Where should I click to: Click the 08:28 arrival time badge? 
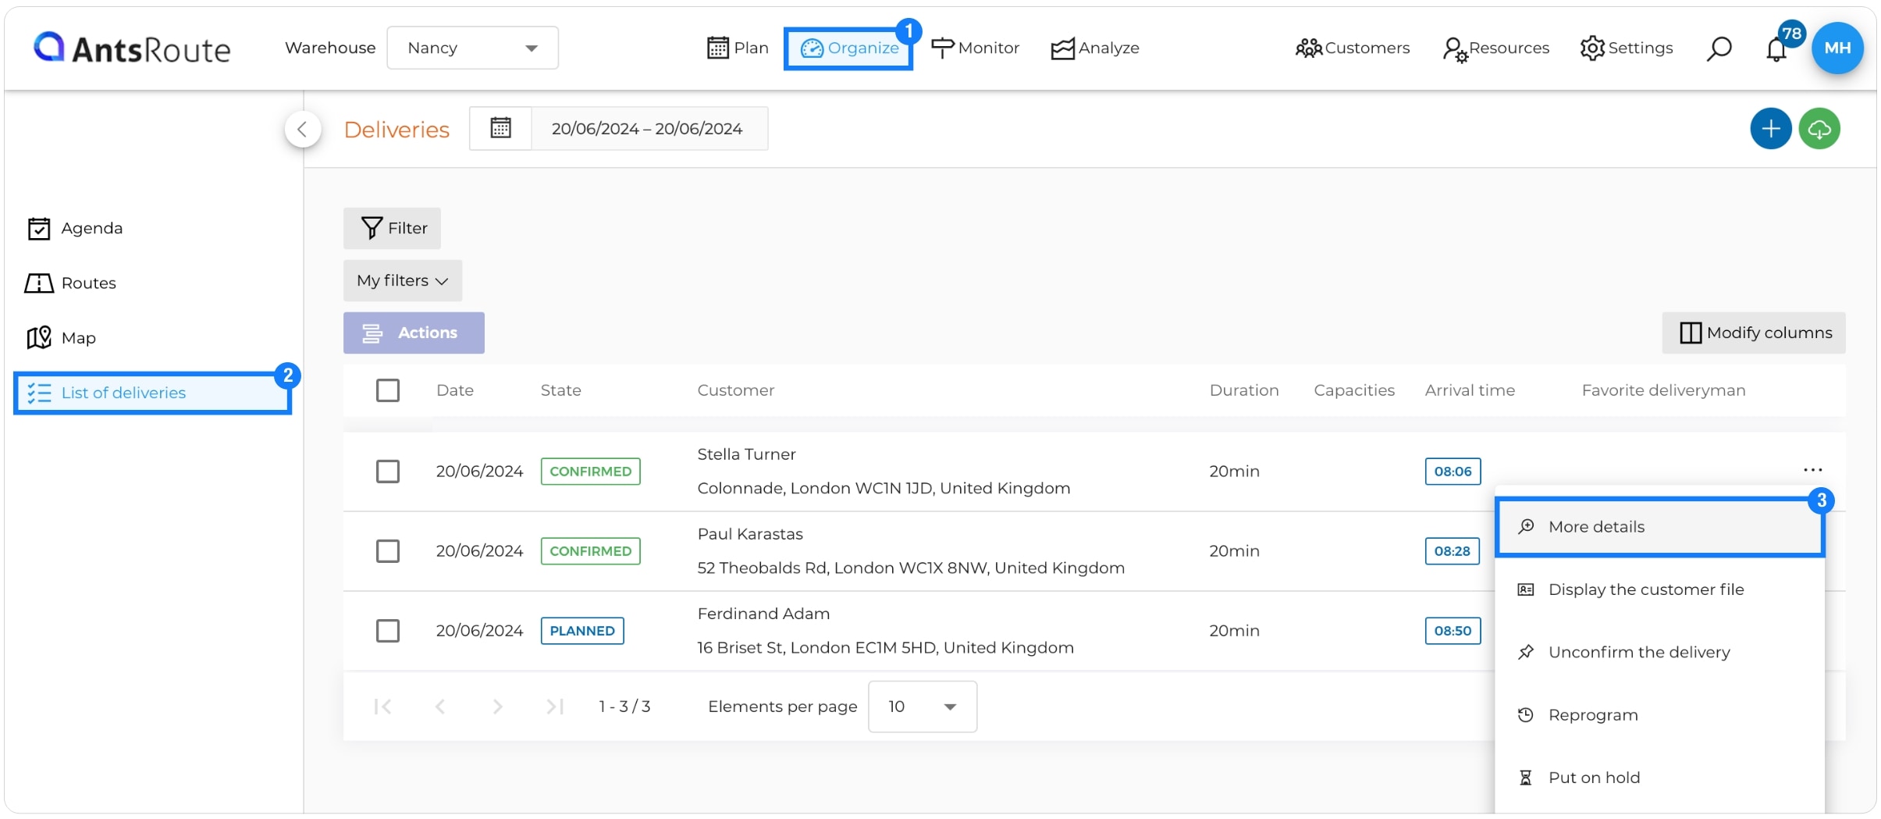tap(1452, 551)
